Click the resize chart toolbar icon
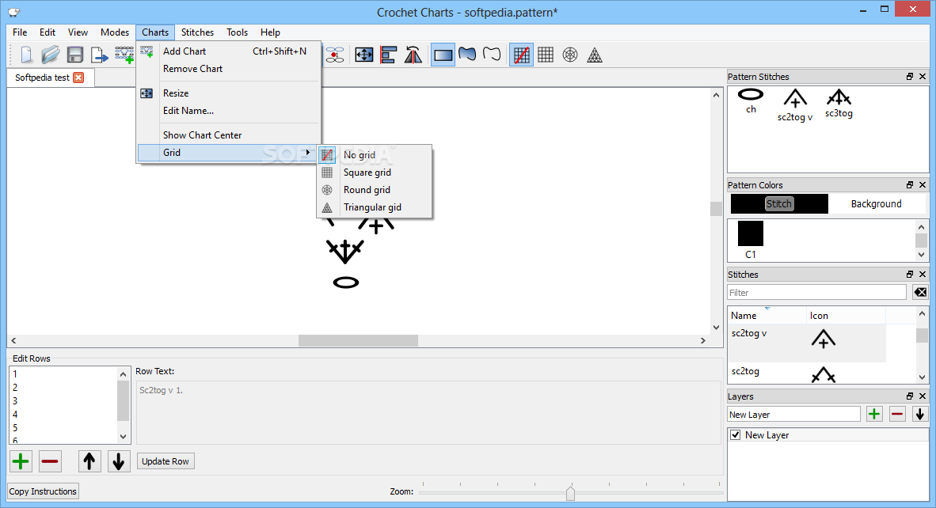936x508 pixels. (x=364, y=55)
